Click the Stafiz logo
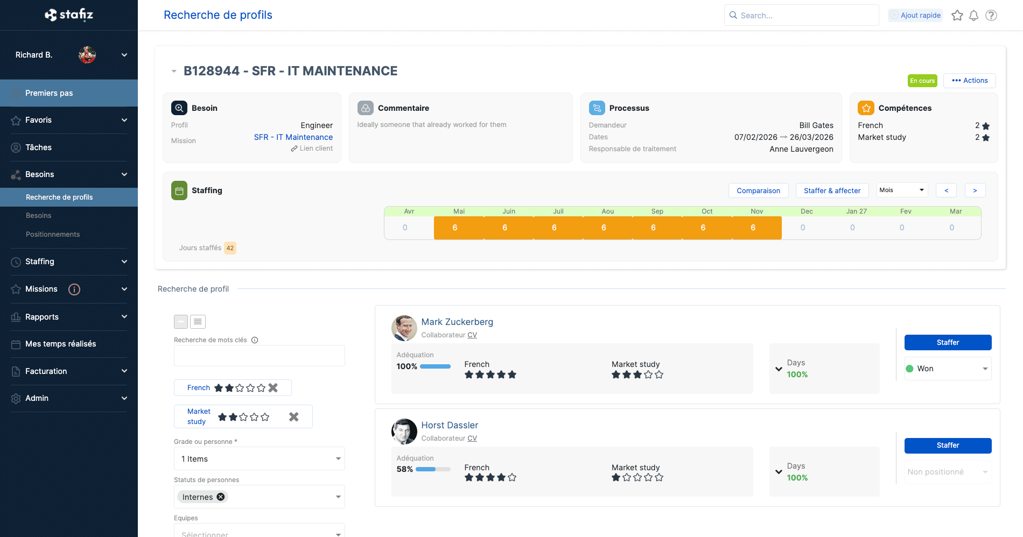Screen dimensions: 1023x537 [x=69, y=15]
